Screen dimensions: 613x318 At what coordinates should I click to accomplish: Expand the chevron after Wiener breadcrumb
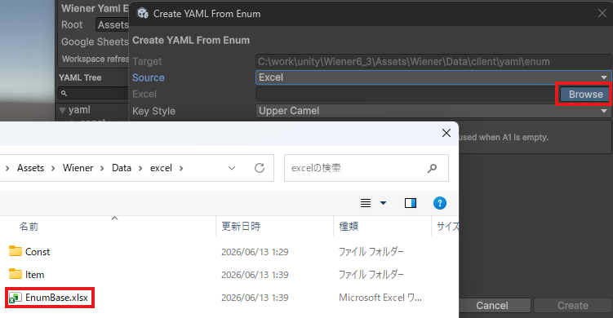(x=102, y=168)
